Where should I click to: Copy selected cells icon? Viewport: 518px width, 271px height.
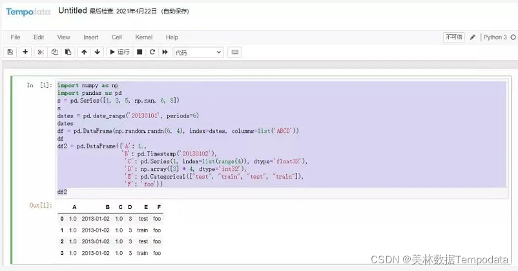[x=54, y=52]
